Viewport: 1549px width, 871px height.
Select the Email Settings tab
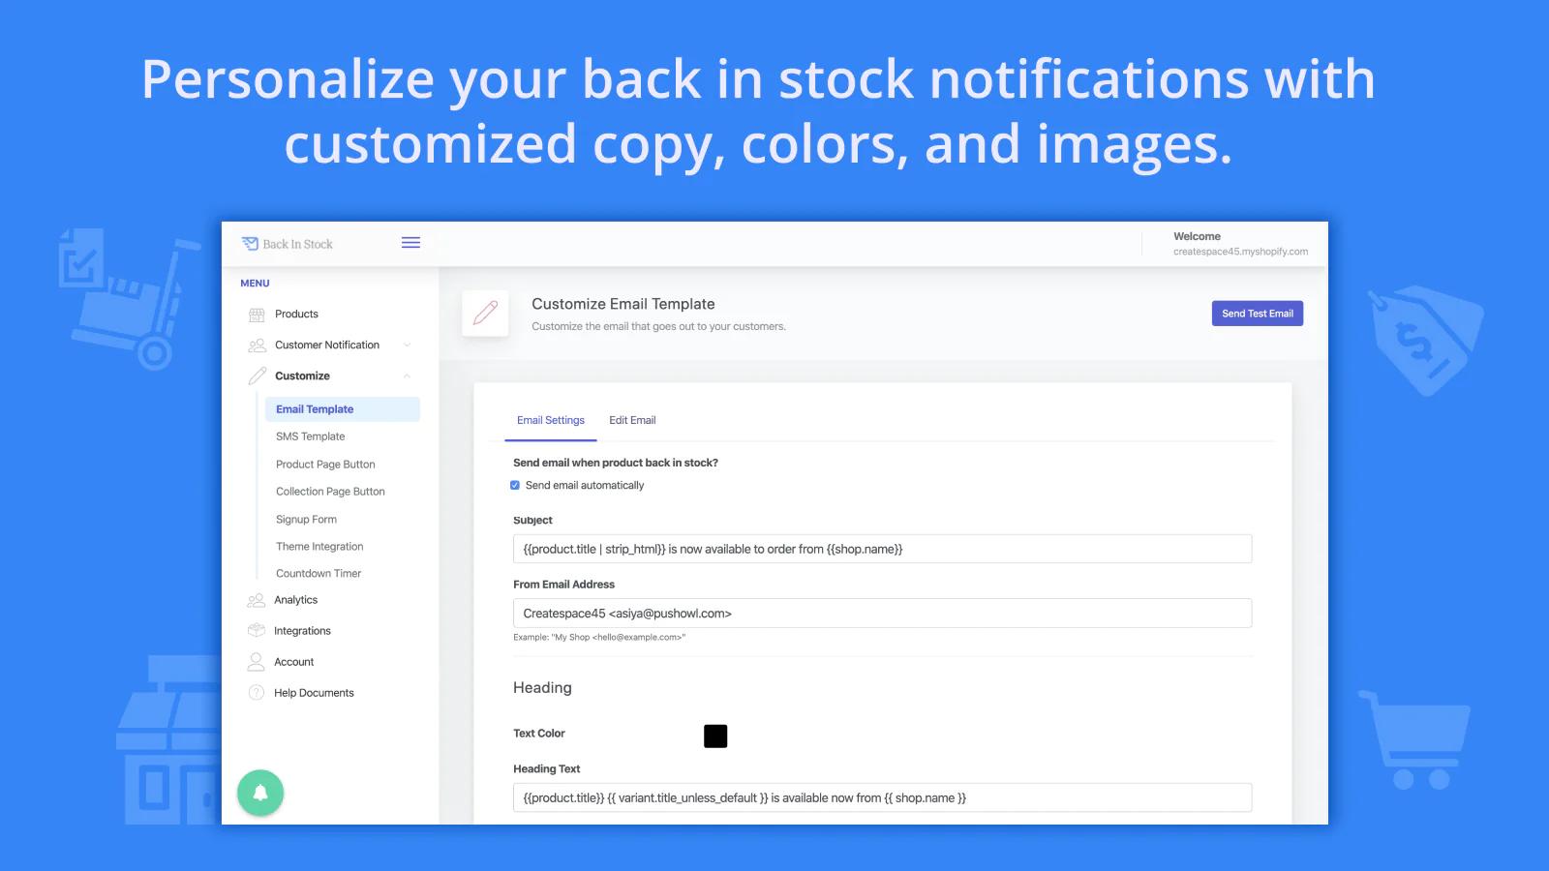(550, 421)
